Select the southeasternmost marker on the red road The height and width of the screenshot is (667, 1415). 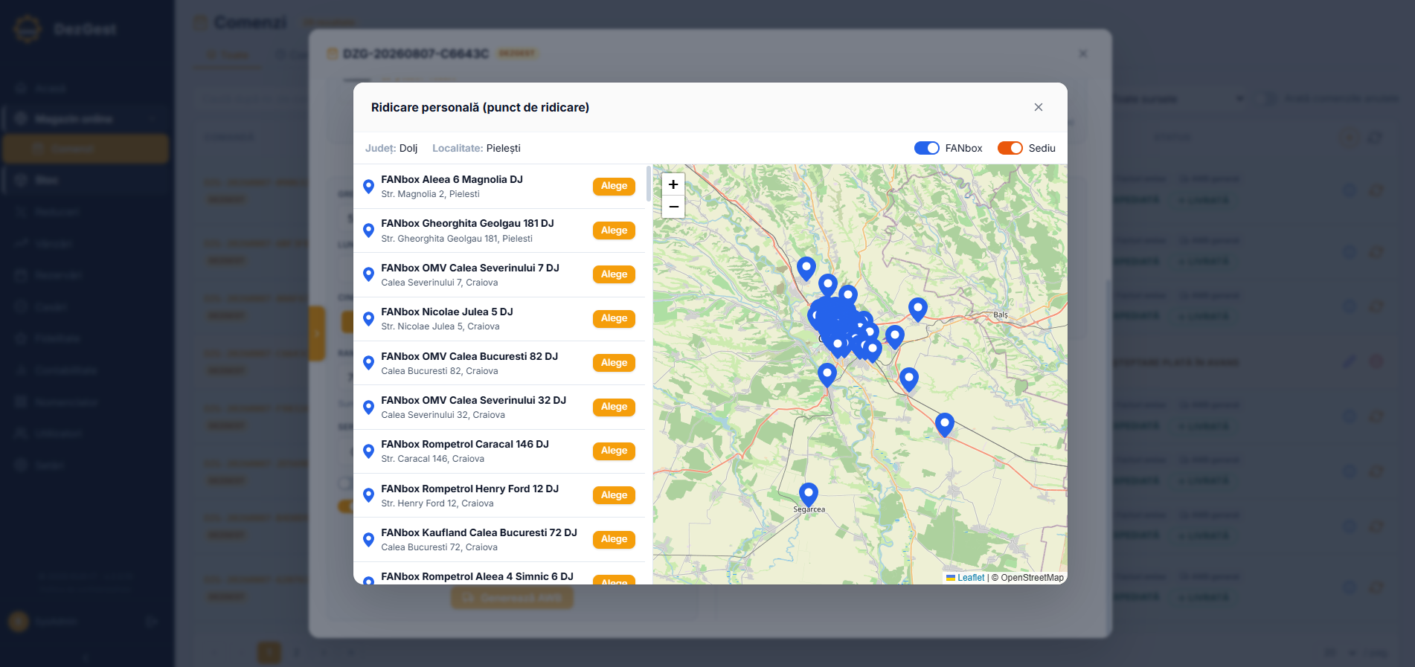pos(945,425)
